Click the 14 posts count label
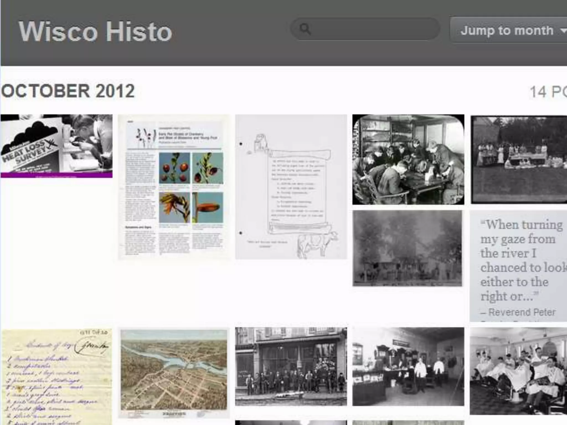Screen dimensions: 567x425 point(548,92)
